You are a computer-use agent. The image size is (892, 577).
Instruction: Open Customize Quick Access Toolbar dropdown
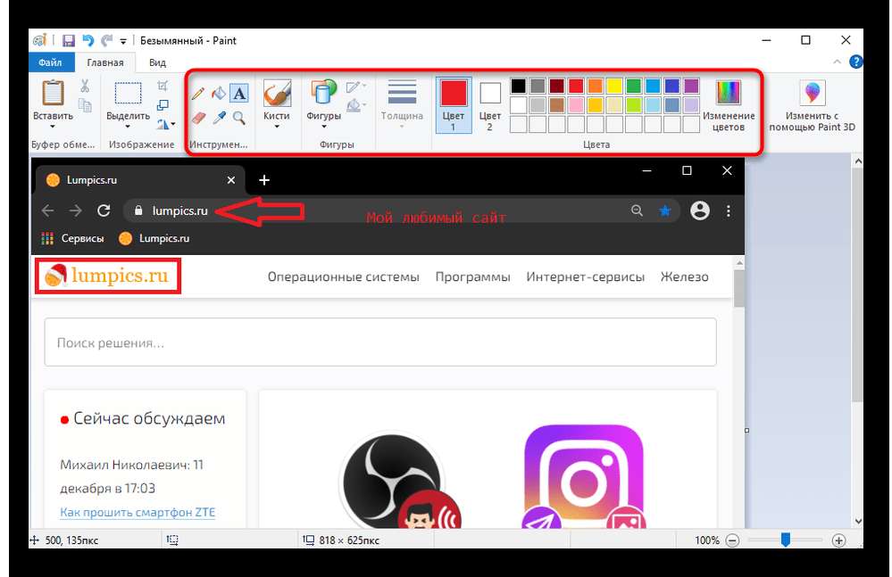[x=123, y=41]
